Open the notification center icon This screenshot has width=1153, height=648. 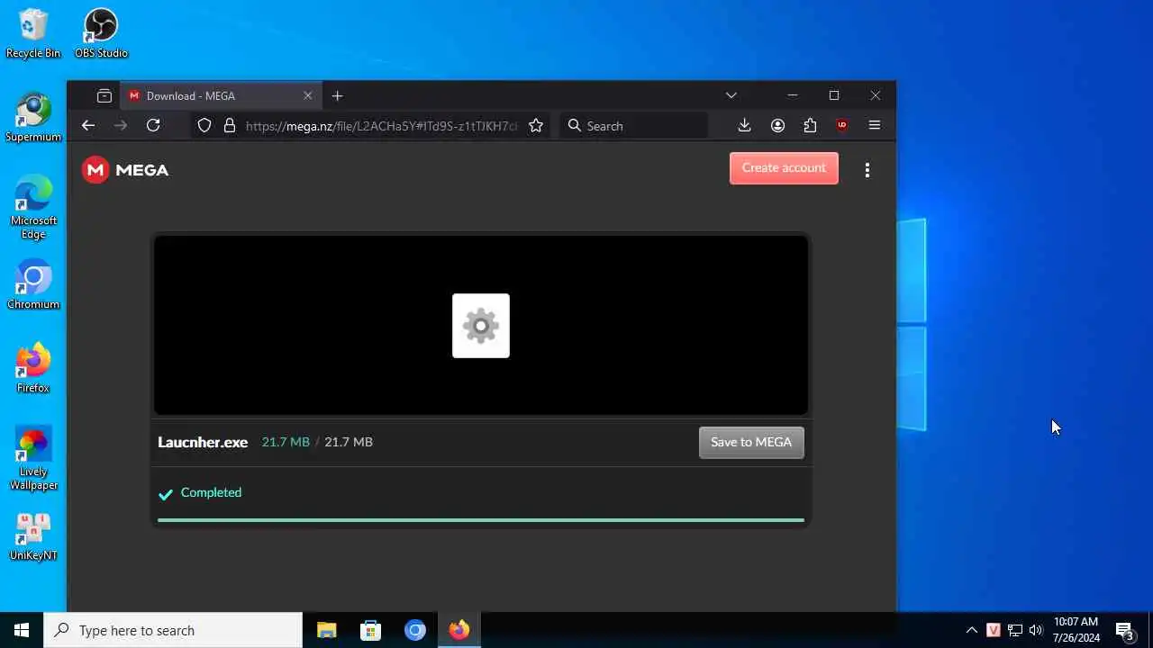(x=1124, y=630)
